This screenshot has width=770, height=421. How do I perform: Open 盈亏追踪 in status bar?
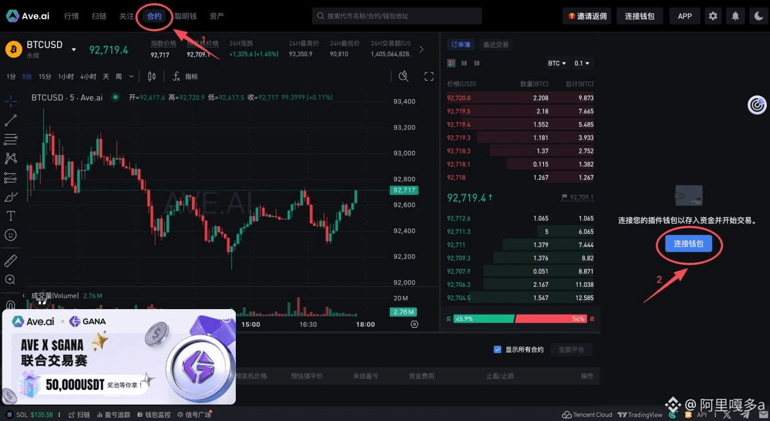coord(113,415)
